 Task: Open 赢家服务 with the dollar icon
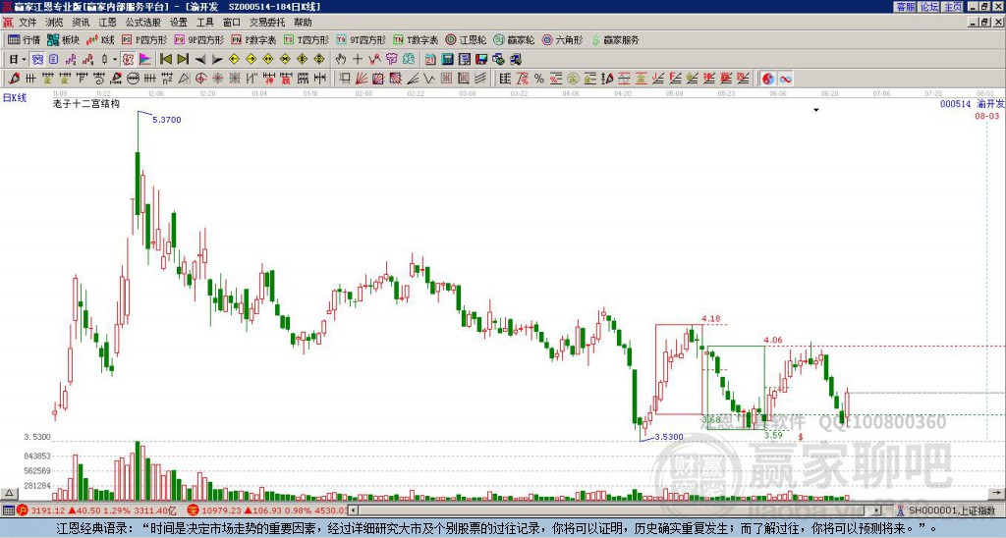[615, 39]
